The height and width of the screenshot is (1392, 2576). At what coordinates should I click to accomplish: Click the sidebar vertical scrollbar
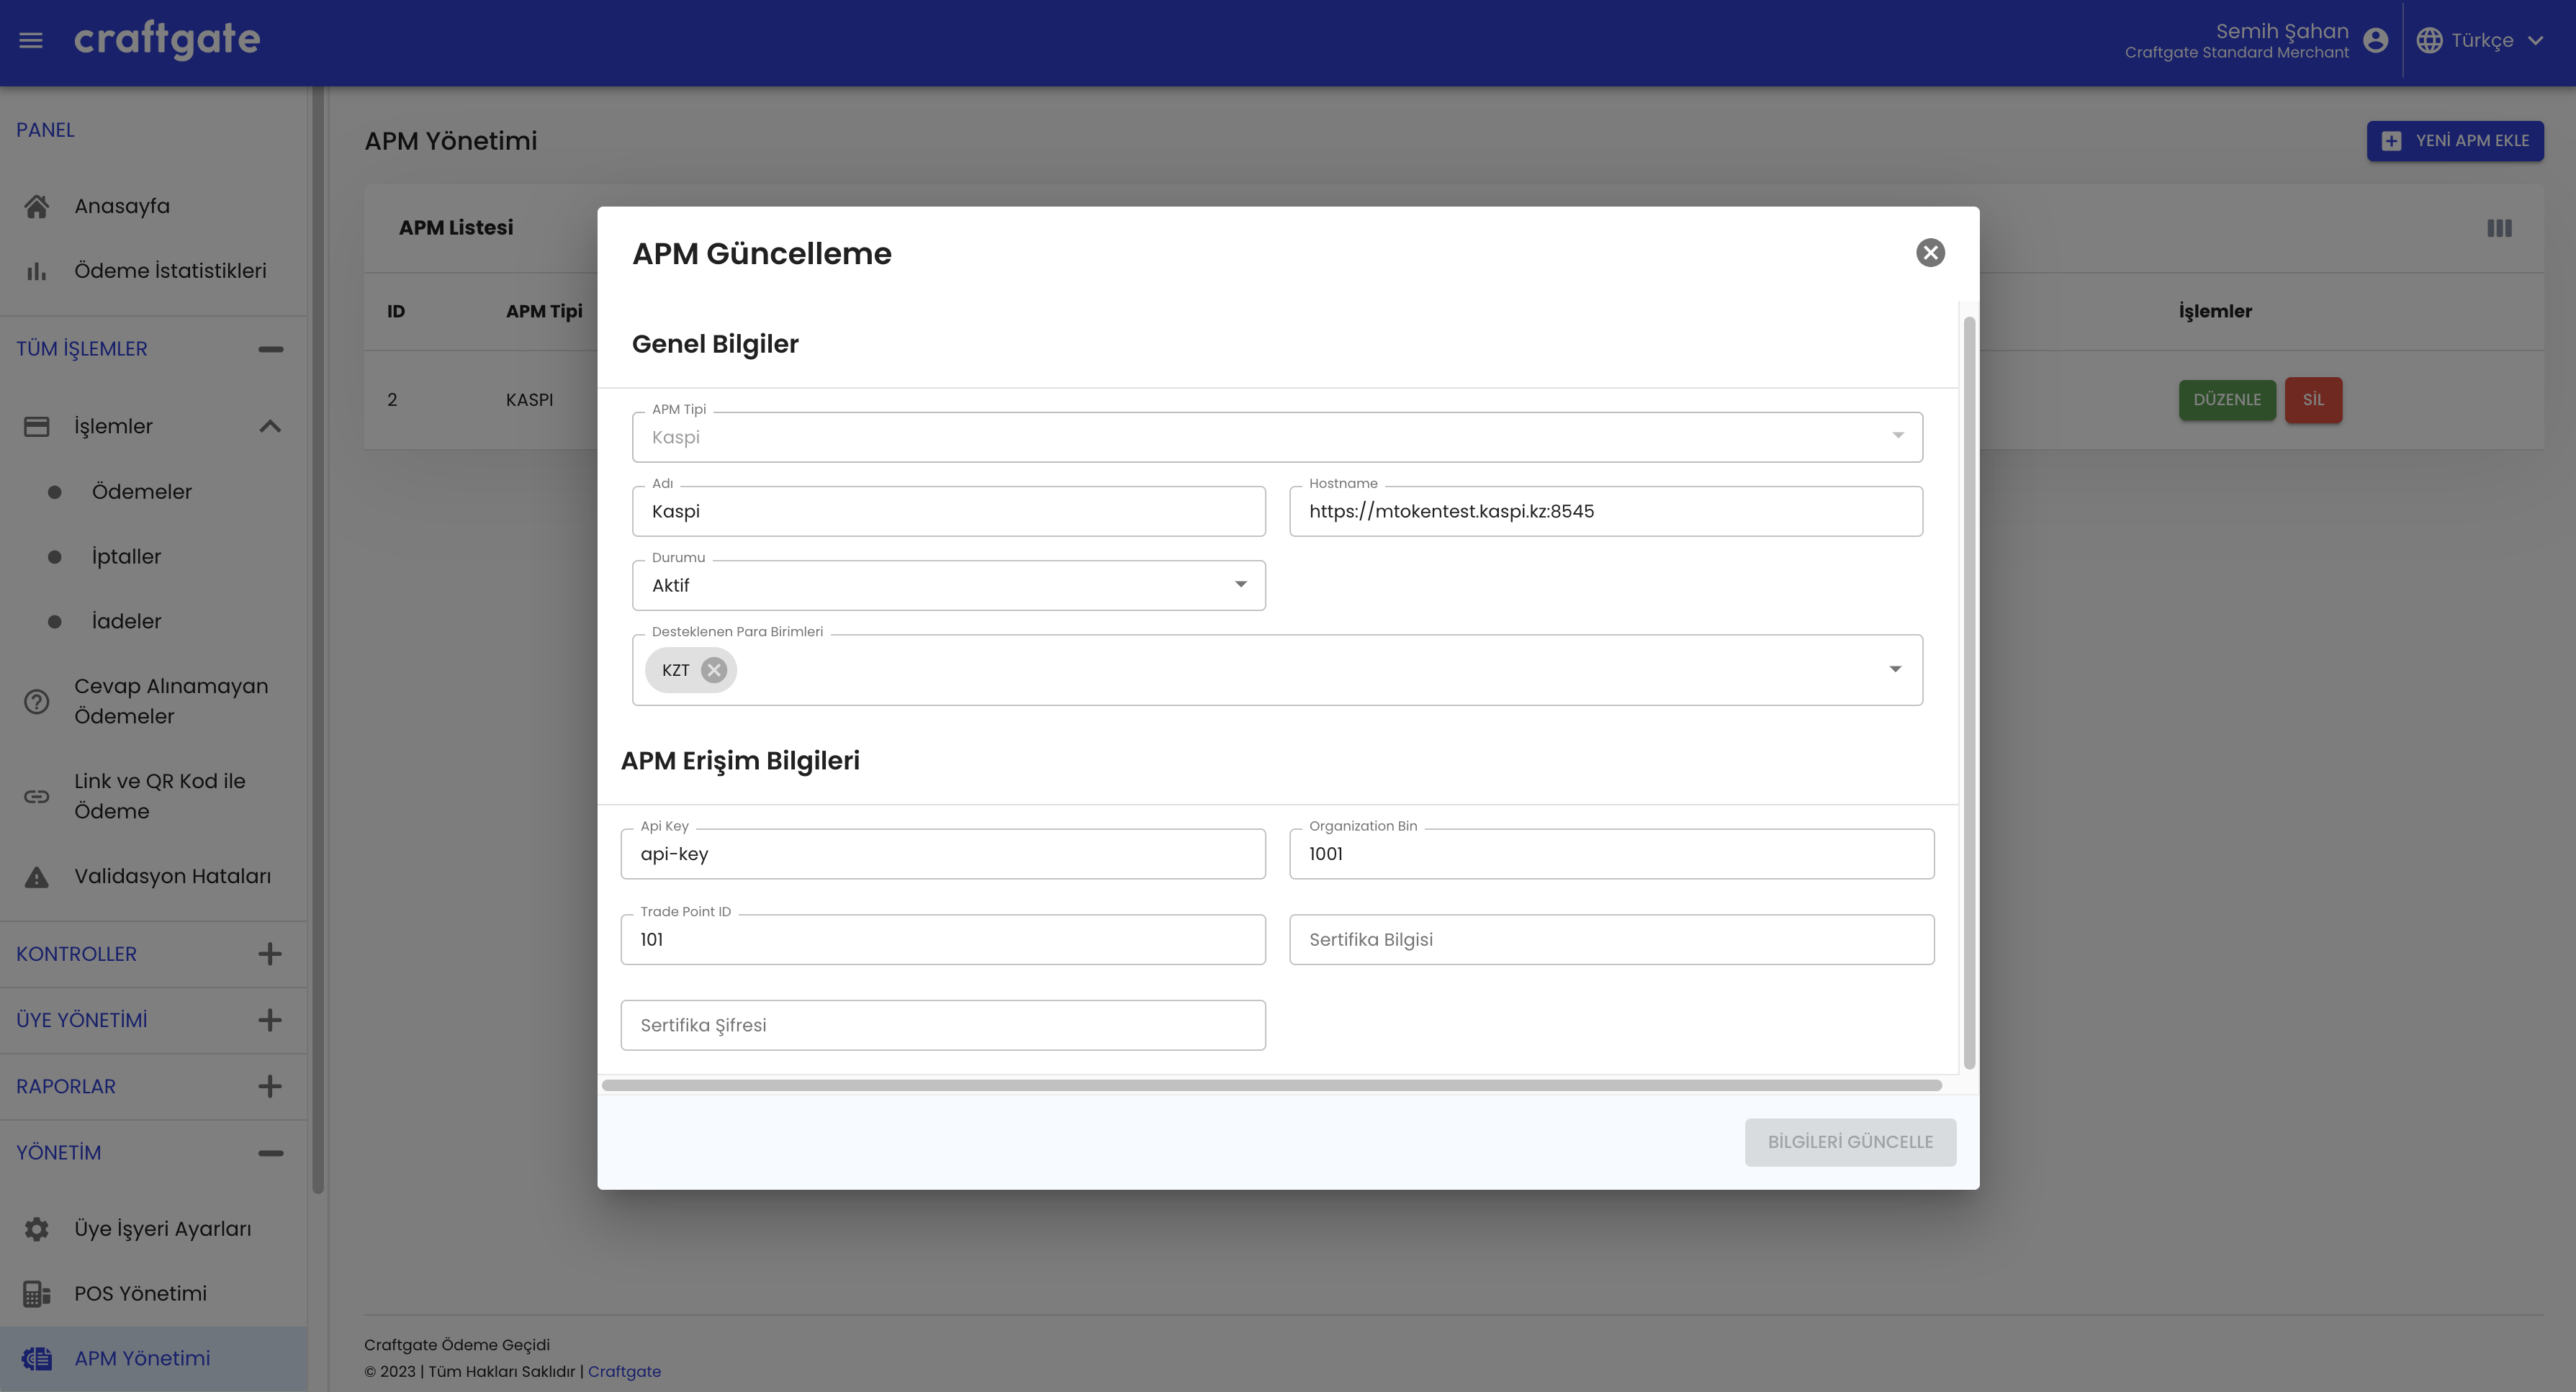pos(318,640)
